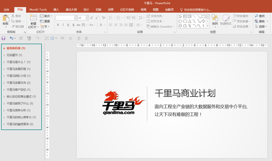Start slide show from quick access toolbar
272x161 pixels.
29,38
